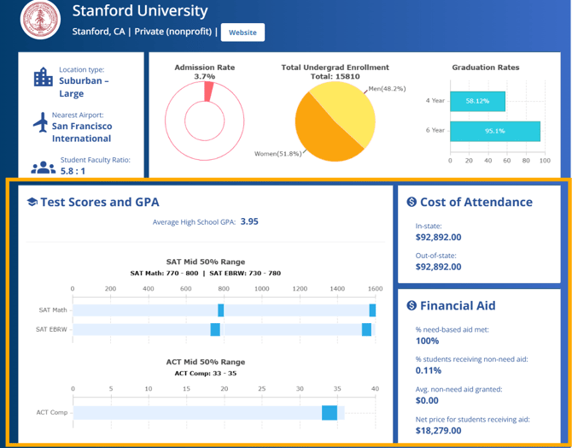Click the graduation cap icon beside Test Scores
Viewport: 572px width, 448px height.
coord(32,203)
